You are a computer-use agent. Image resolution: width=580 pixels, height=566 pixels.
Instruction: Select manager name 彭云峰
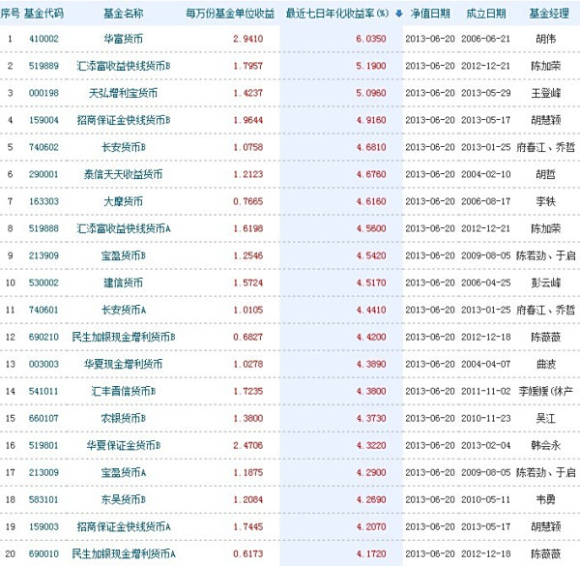[x=545, y=283]
